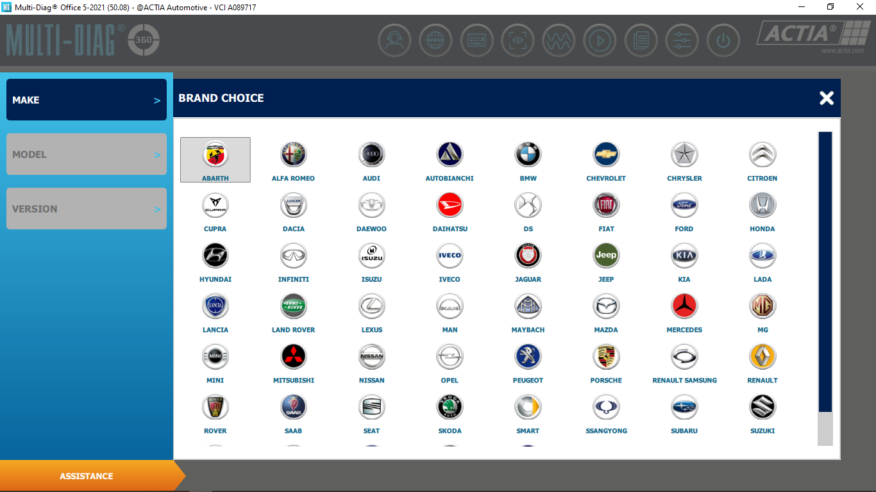This screenshot has height=492, width=876.
Task: Open the power icon in top toolbar
Action: coord(723,41)
